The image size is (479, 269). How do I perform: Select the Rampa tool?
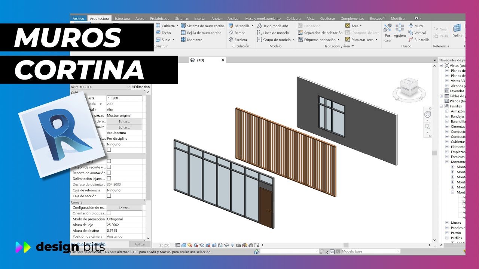237,33
